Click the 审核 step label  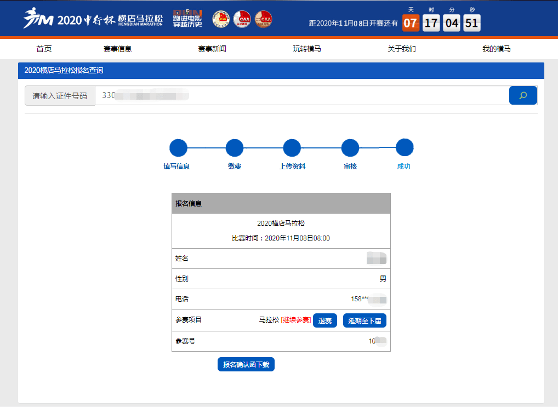[350, 166]
